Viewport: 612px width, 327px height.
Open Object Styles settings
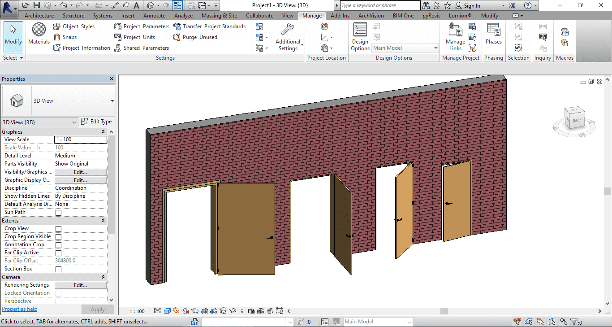(74, 26)
